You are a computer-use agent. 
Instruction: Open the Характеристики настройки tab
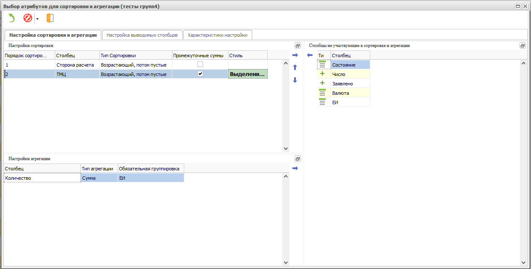pos(217,35)
